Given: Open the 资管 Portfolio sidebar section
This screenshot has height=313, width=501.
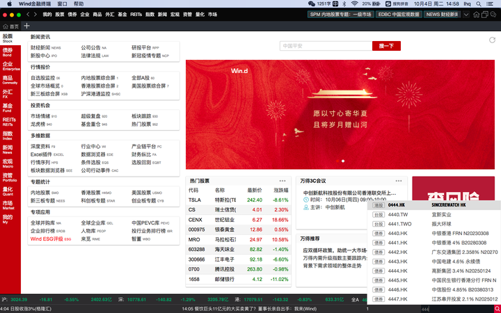Looking at the screenshot, I should click(10, 177).
